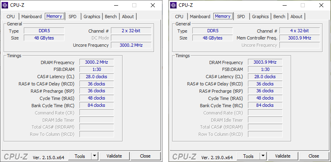The image size is (331, 162).
Task: Click the DDR5 Type field in left window
Action: tap(44, 31)
